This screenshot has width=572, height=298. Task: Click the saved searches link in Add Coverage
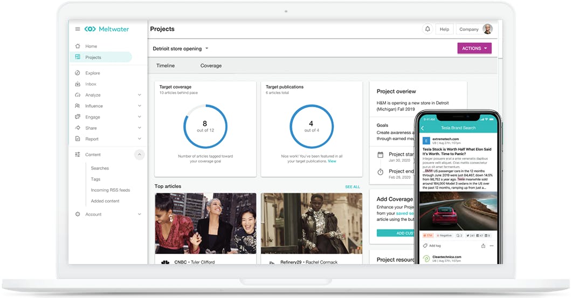click(x=405, y=213)
